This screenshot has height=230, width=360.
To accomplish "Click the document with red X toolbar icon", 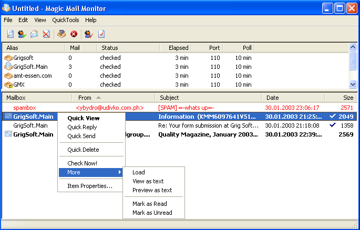I will point(46,34).
